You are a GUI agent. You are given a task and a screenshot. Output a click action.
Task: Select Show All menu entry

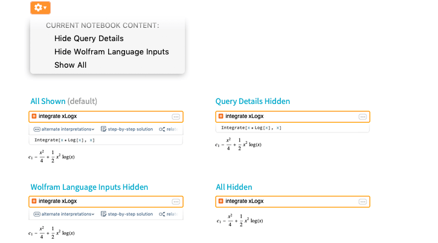coord(71,65)
